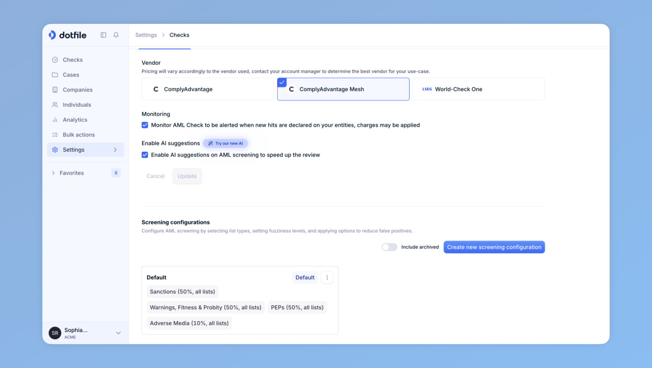Collapse the sidebar panel icon
This screenshot has height=368, width=652.
pos(103,35)
